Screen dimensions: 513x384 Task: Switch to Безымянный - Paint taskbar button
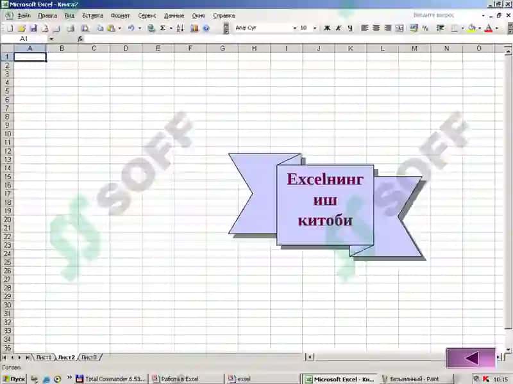(x=417, y=379)
